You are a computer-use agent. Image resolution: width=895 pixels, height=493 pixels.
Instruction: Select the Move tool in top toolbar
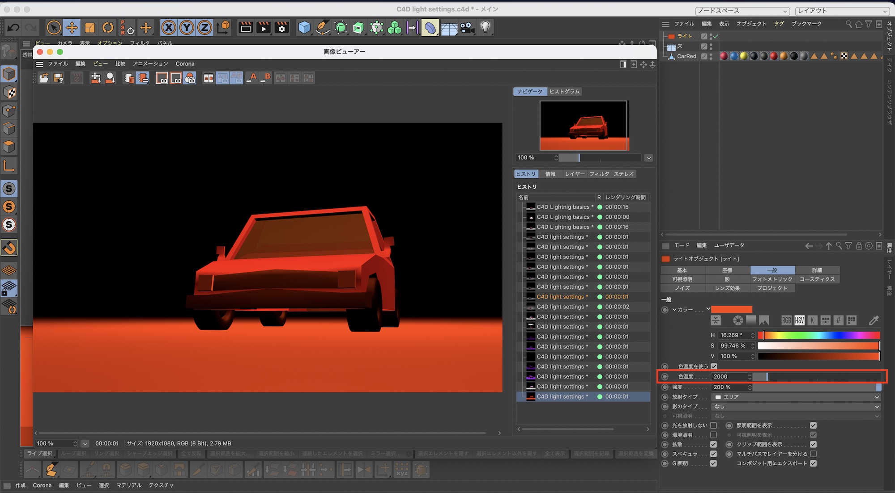[x=72, y=28]
